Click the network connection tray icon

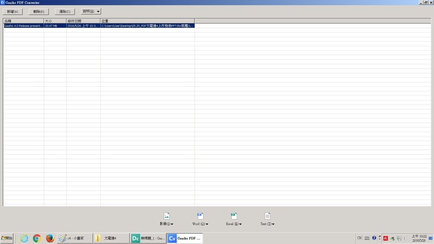pos(399,239)
